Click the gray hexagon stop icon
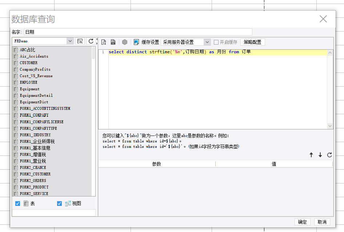The height and width of the screenshot is (232, 344). pyautogui.click(x=125, y=42)
